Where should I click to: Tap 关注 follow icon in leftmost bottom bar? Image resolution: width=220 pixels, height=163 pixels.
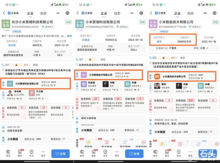(32, 153)
